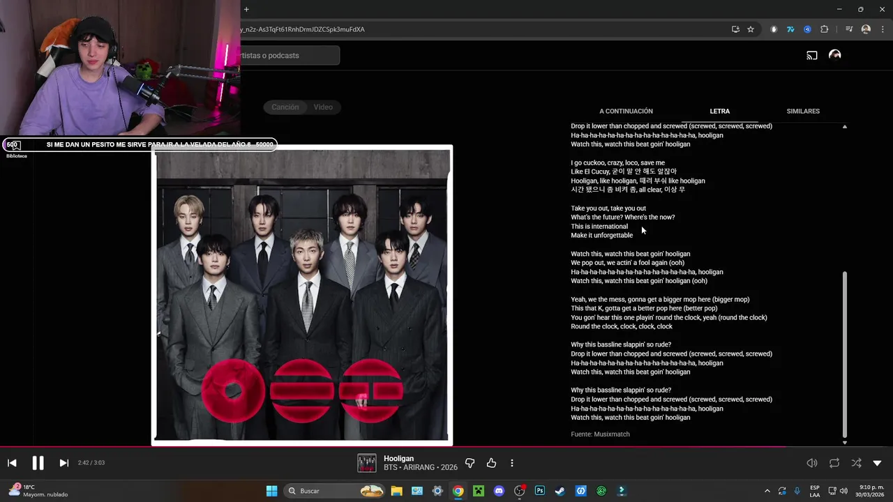
Task: Open Google Chrome from the taskbar
Action: [x=458, y=491]
